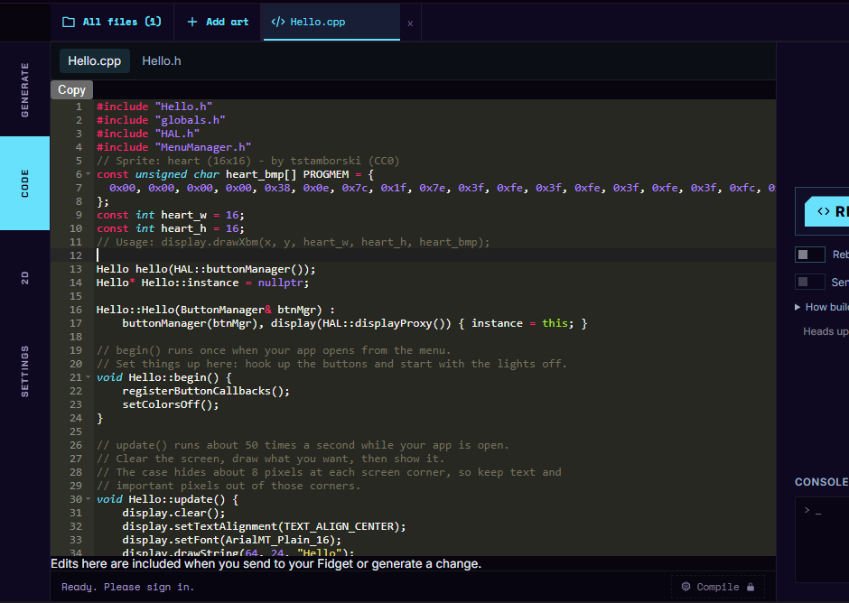Switch to the Hello.h file tab
Screen dimensions: 849x603
162,61
